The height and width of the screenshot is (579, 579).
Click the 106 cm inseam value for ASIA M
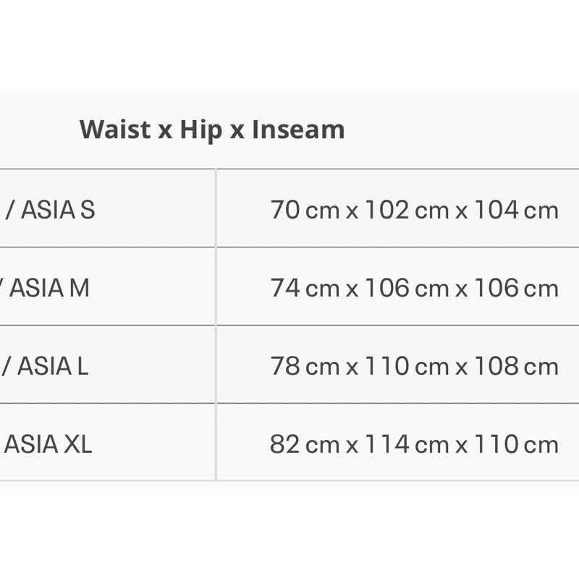point(516,288)
